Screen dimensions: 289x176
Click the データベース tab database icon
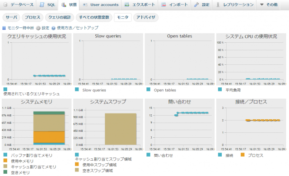tap(5, 5)
